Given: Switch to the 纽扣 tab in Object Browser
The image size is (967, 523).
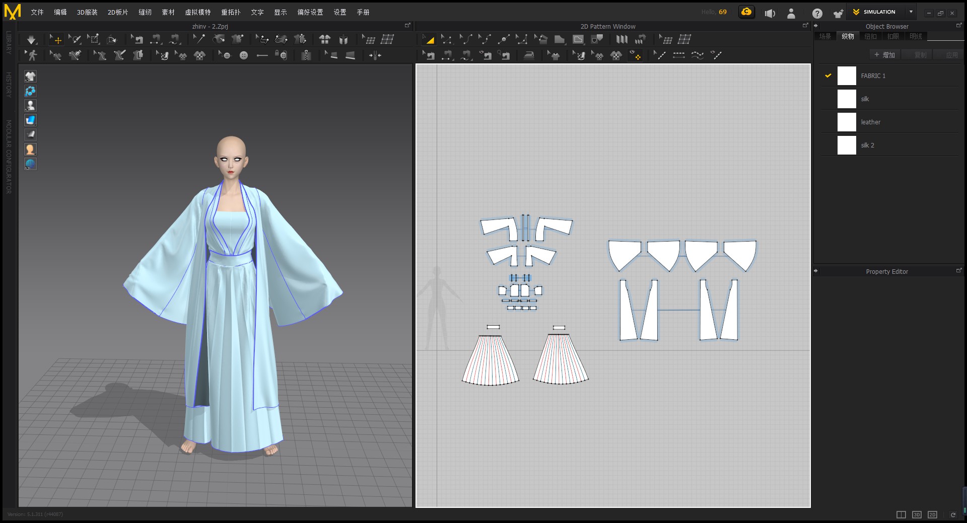Looking at the screenshot, I should point(870,36).
